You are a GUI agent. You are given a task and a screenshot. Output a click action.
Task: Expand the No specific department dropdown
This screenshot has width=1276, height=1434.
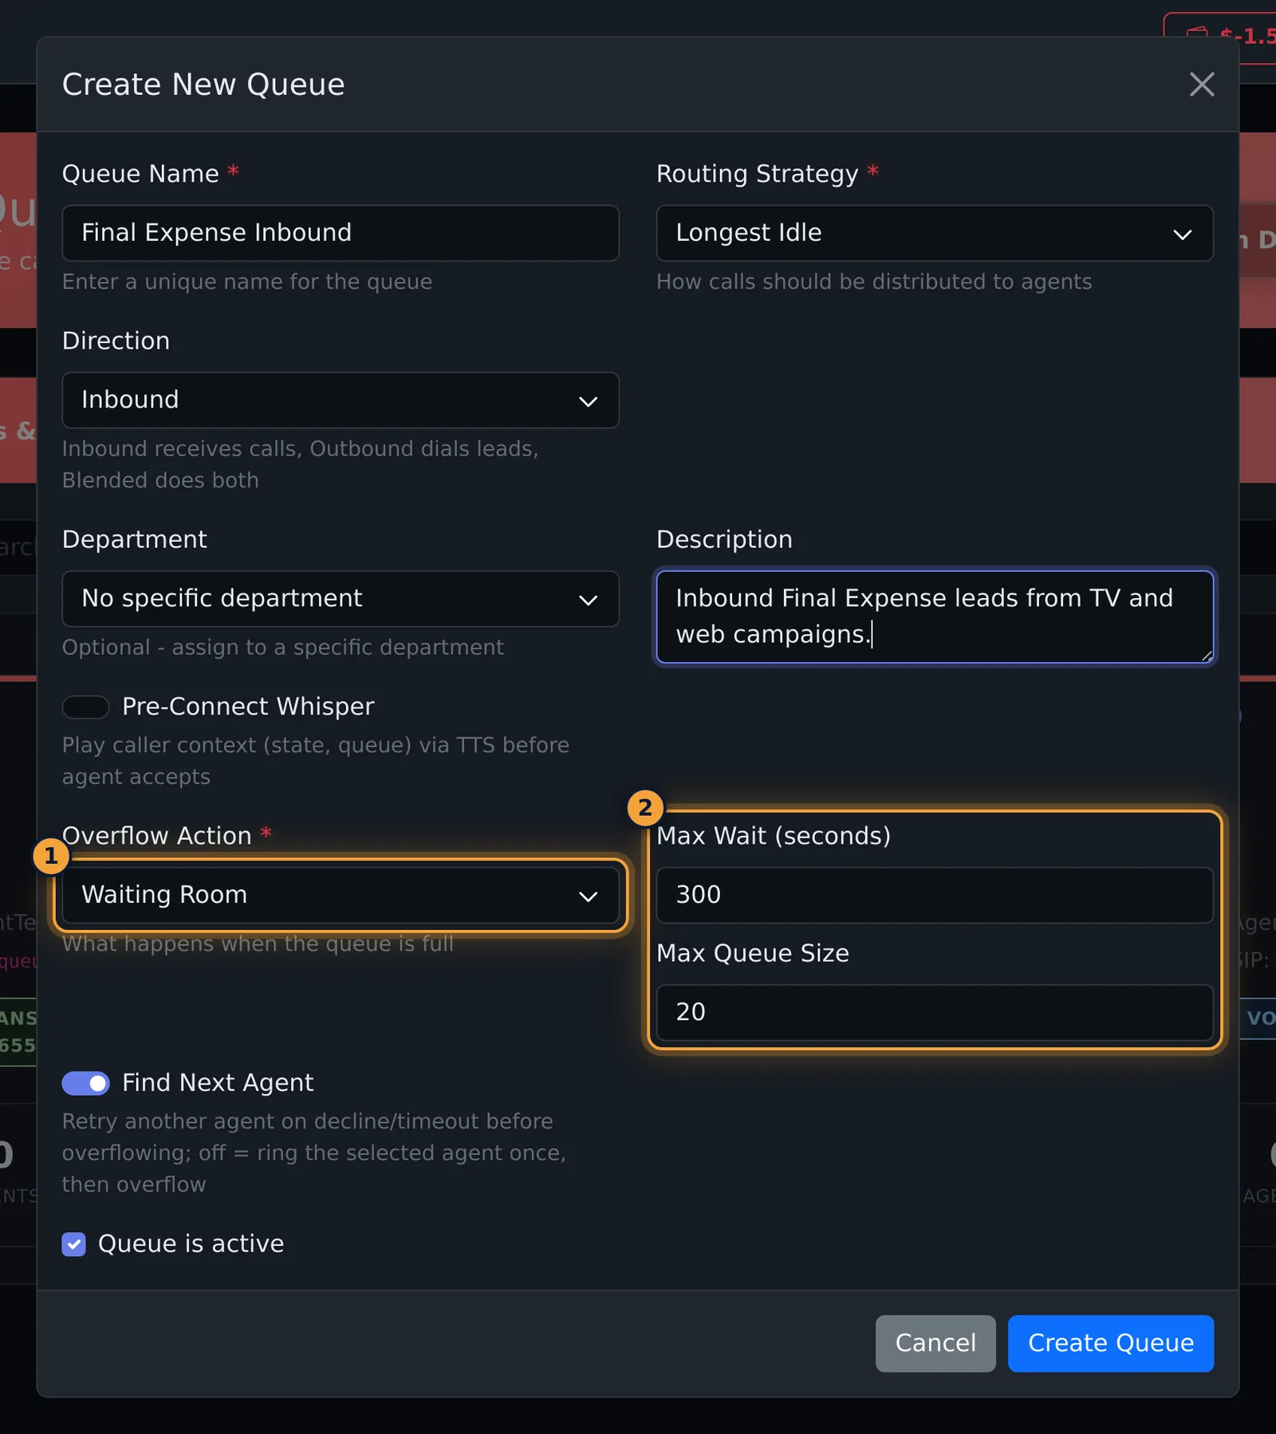coord(341,598)
